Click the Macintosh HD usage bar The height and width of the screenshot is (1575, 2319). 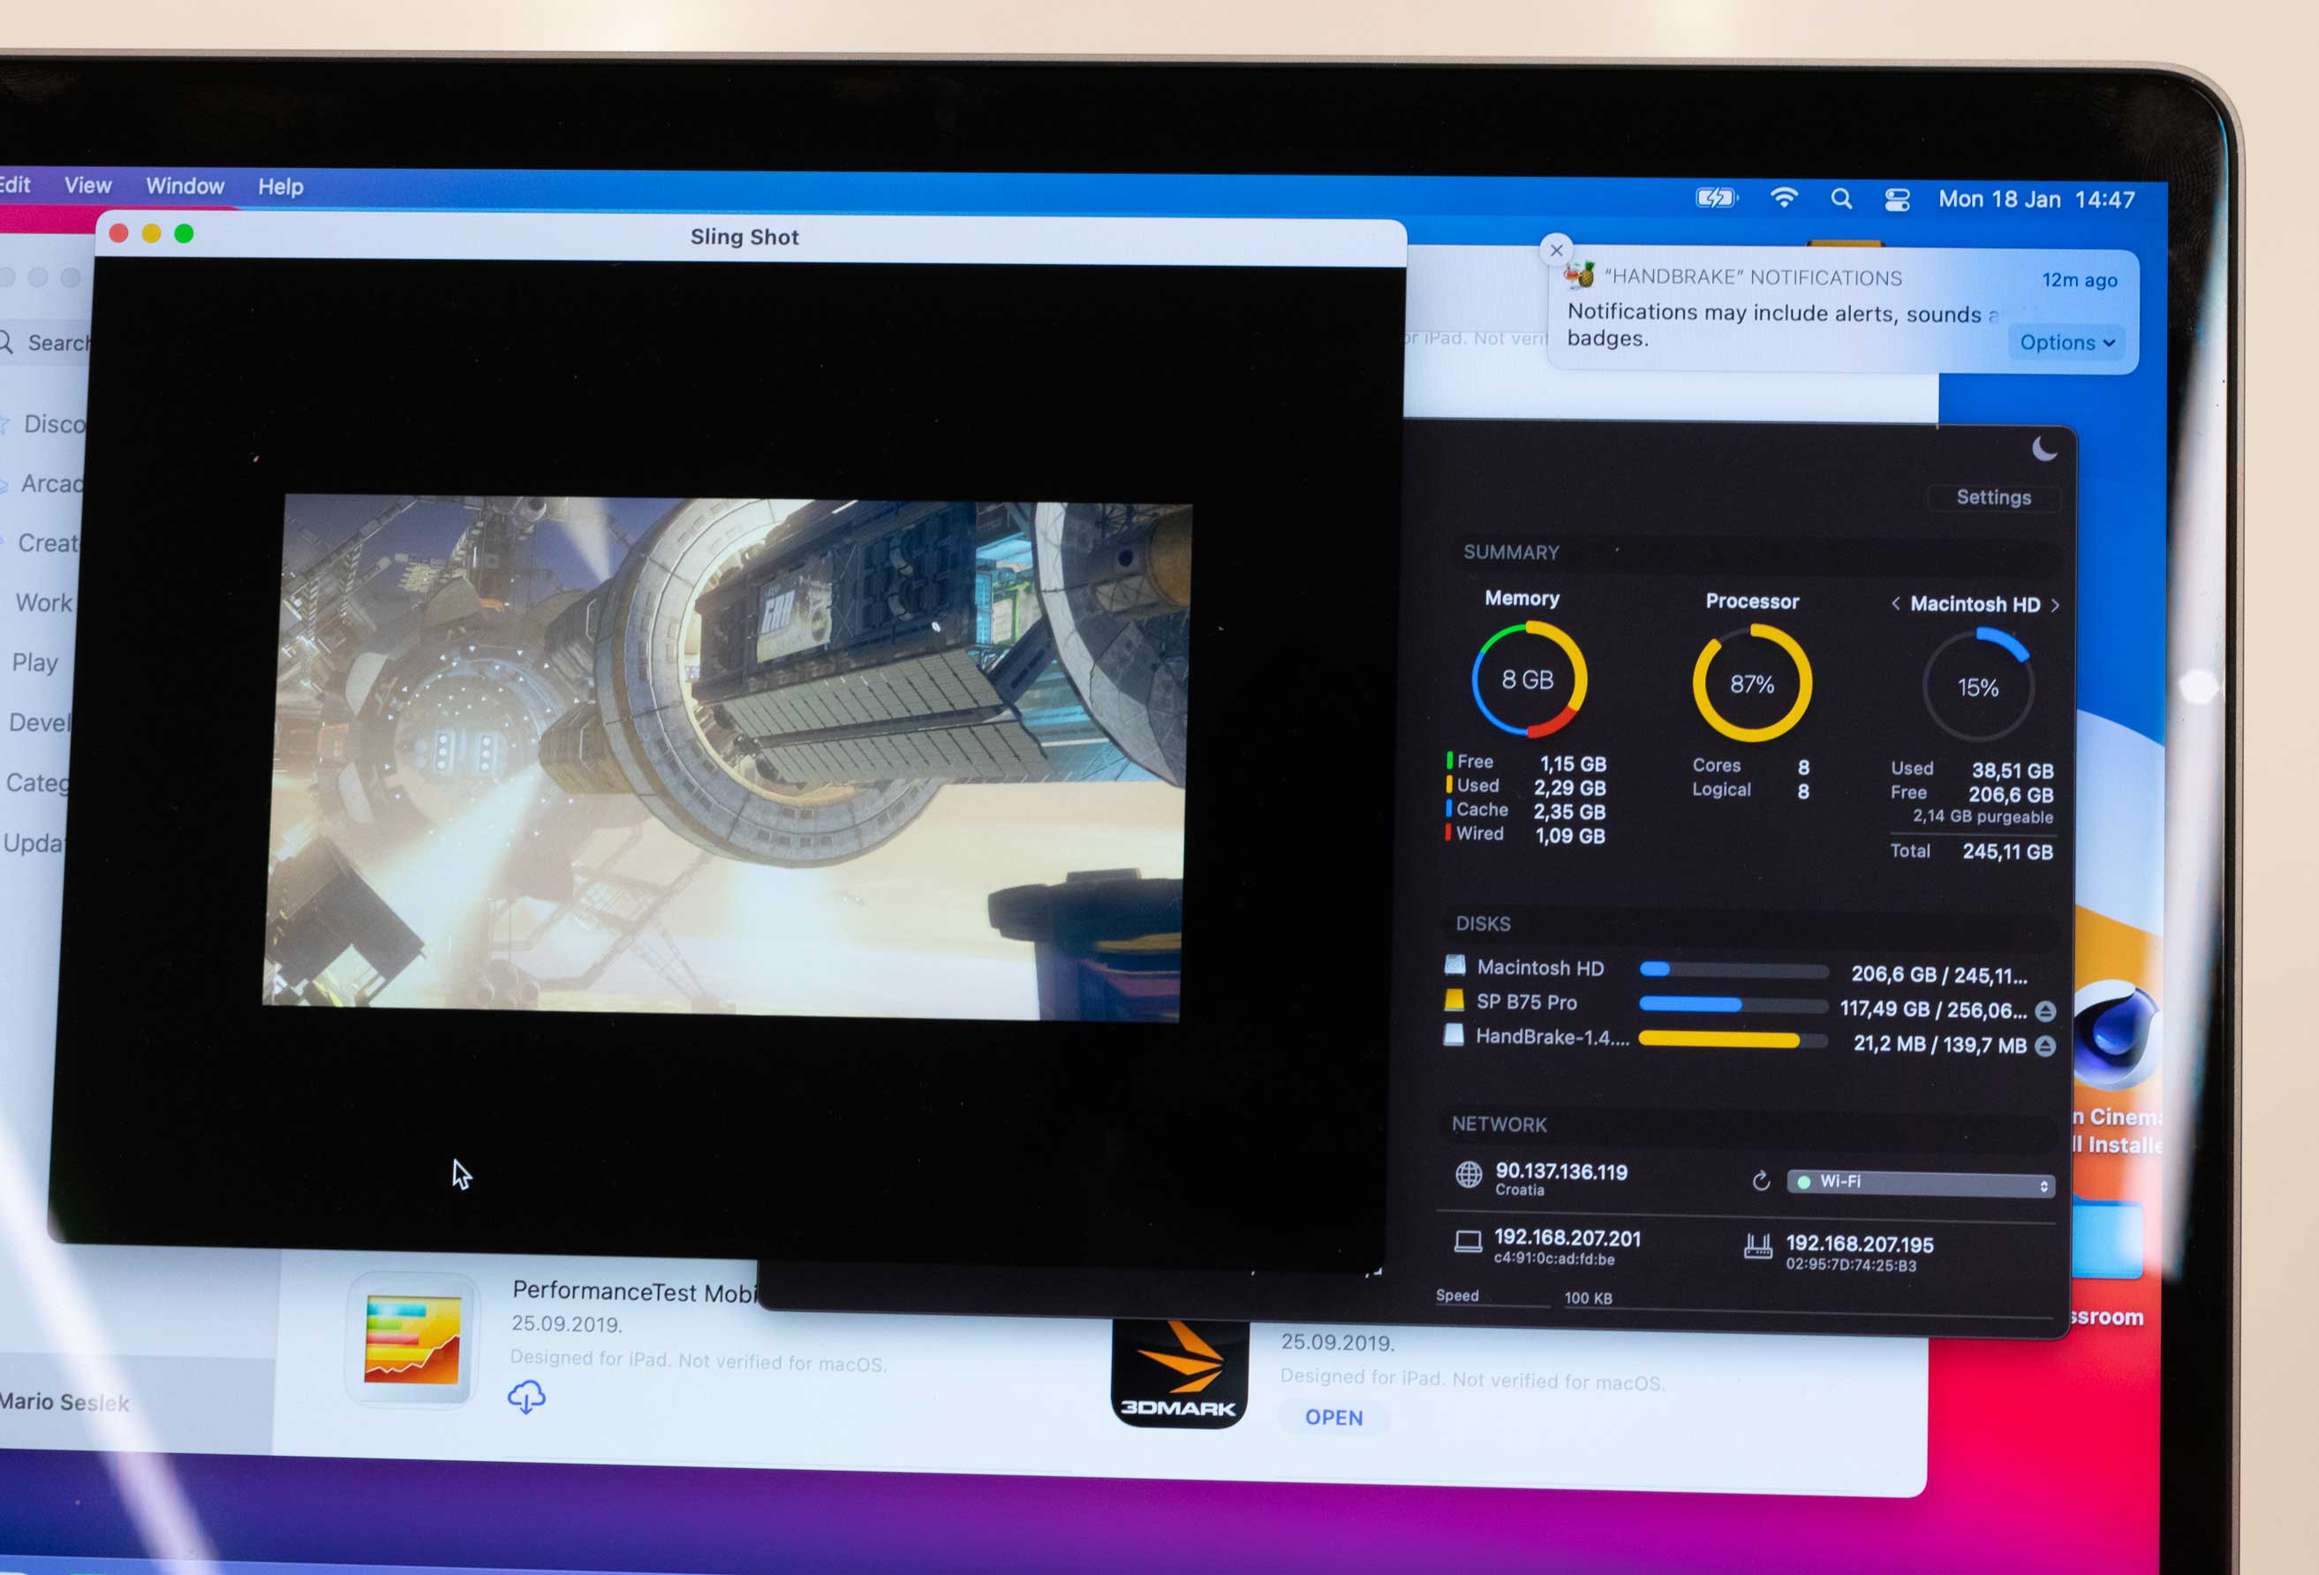[1734, 969]
